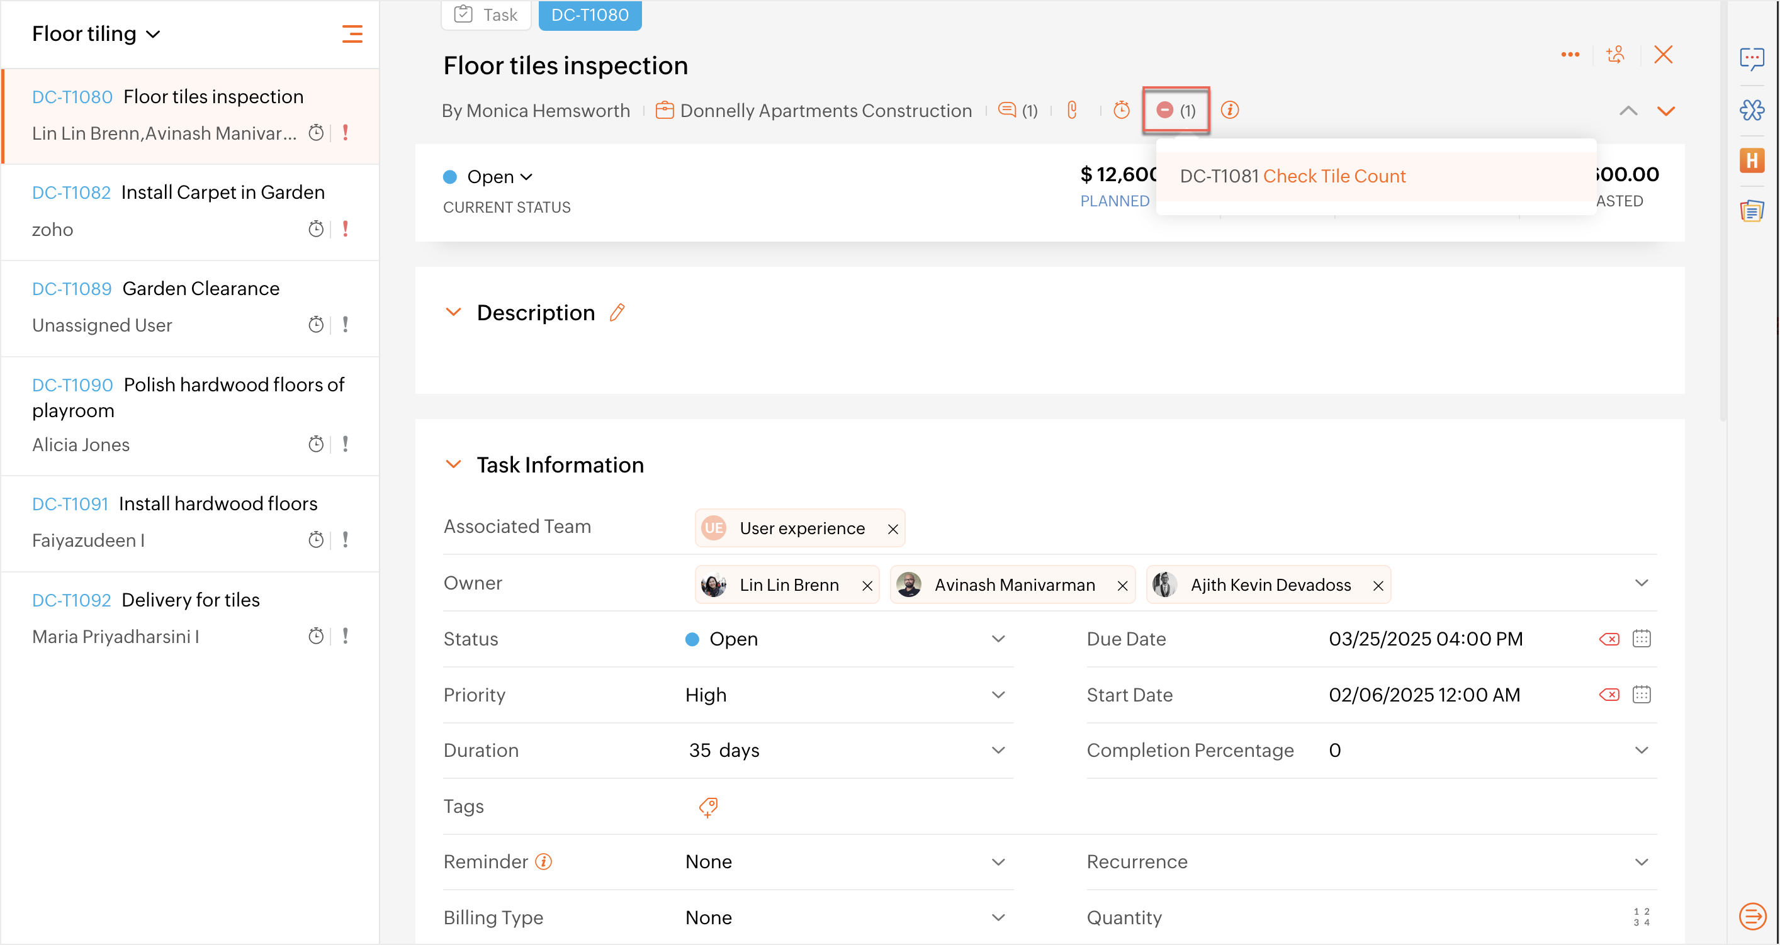1780x945 pixels.
Task: Expand the Floor tiling list dropdown
Action: pyautogui.click(x=154, y=34)
